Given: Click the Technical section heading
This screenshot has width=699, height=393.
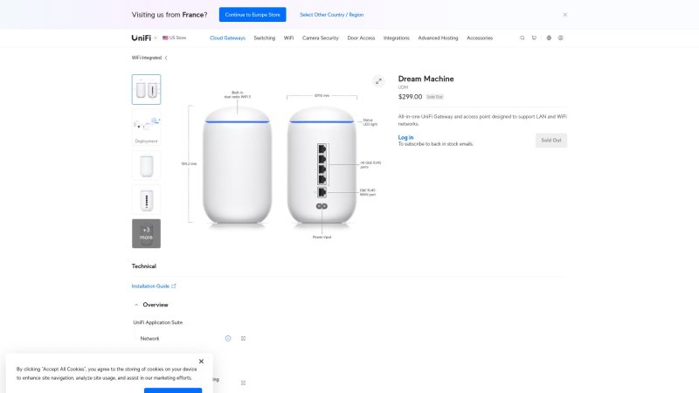Looking at the screenshot, I should [143, 266].
